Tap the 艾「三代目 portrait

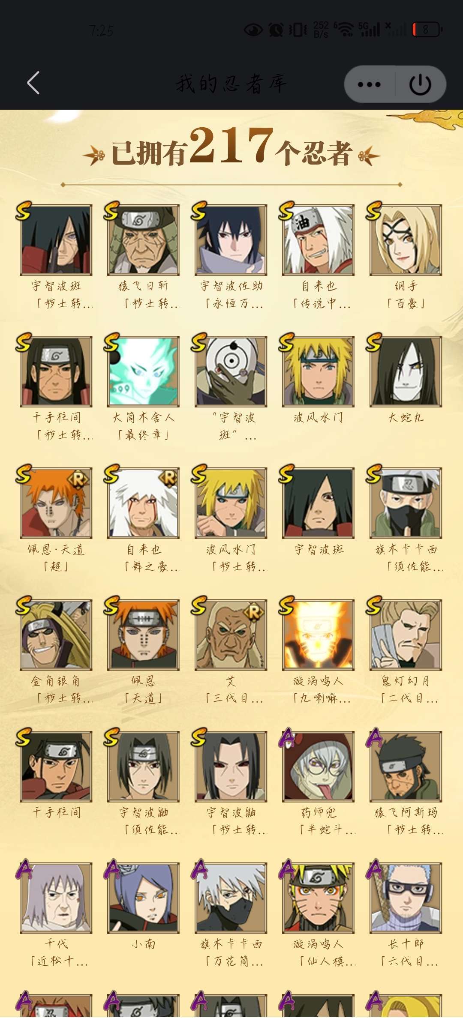231,635
